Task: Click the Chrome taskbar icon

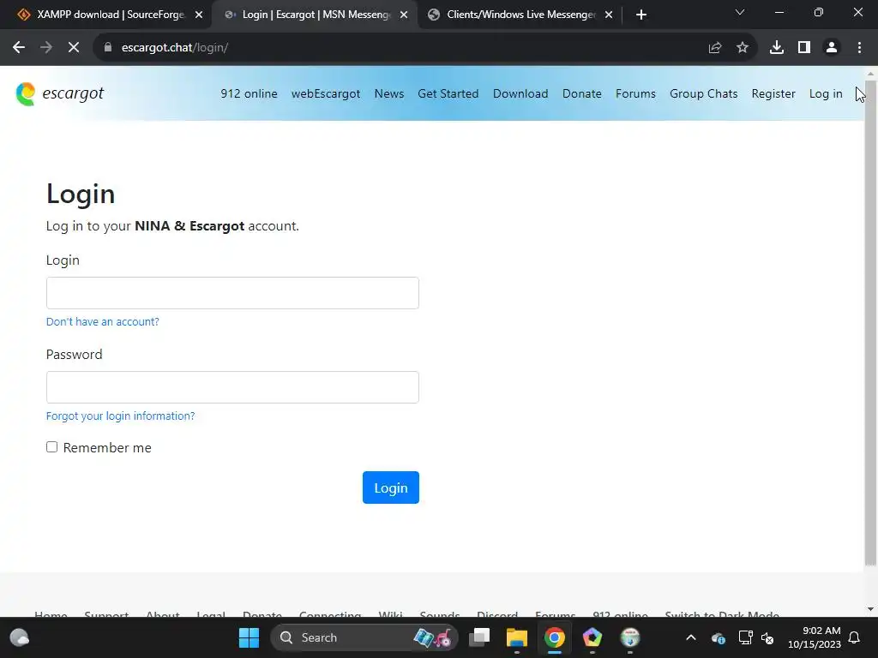Action: pyautogui.click(x=555, y=637)
